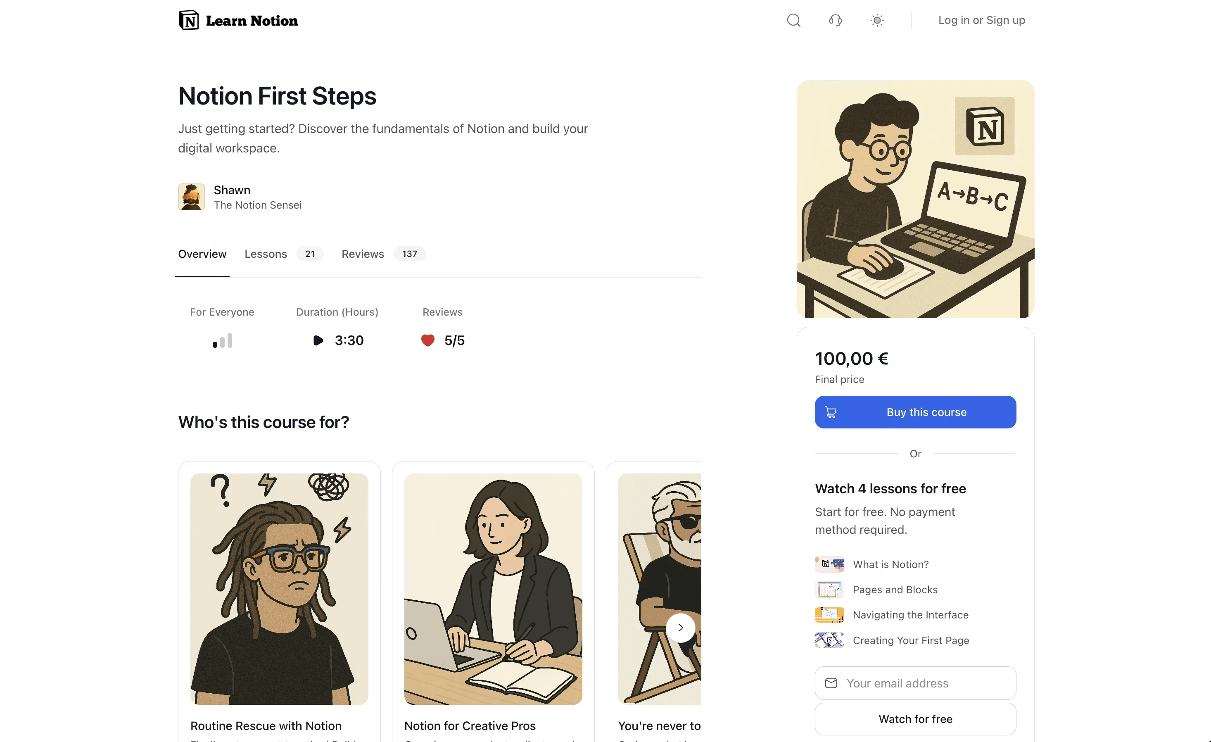Click Shawn's instructor avatar
Viewport: 1211px width, 742px height.
[x=191, y=197]
